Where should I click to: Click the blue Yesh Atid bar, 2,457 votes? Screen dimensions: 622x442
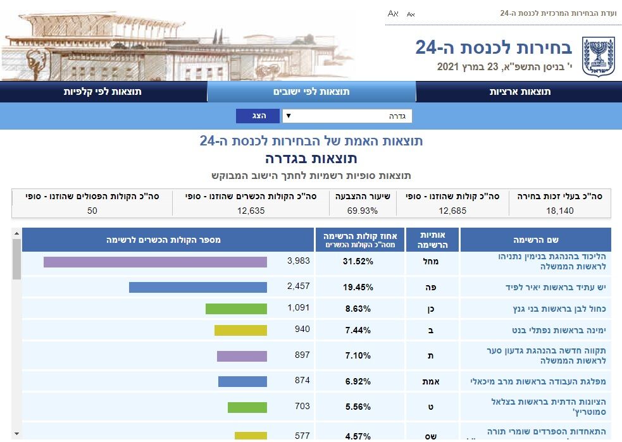point(197,287)
